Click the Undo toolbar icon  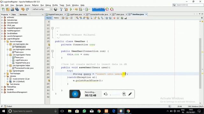pos(23,9)
